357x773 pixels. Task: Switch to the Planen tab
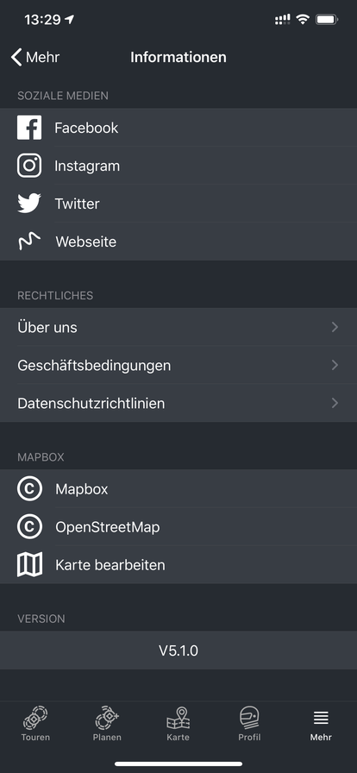point(107,724)
